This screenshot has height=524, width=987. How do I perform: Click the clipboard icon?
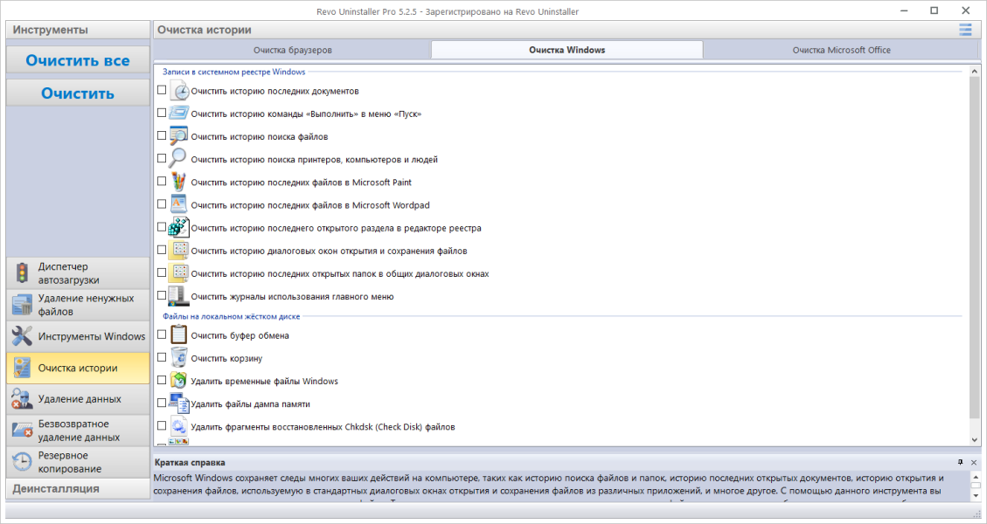(179, 334)
